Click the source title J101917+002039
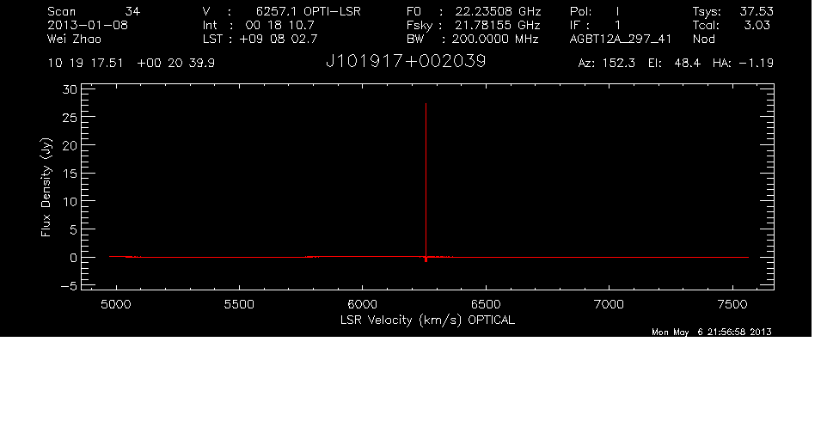Image resolution: width=827 pixels, height=421 pixels. (x=406, y=62)
